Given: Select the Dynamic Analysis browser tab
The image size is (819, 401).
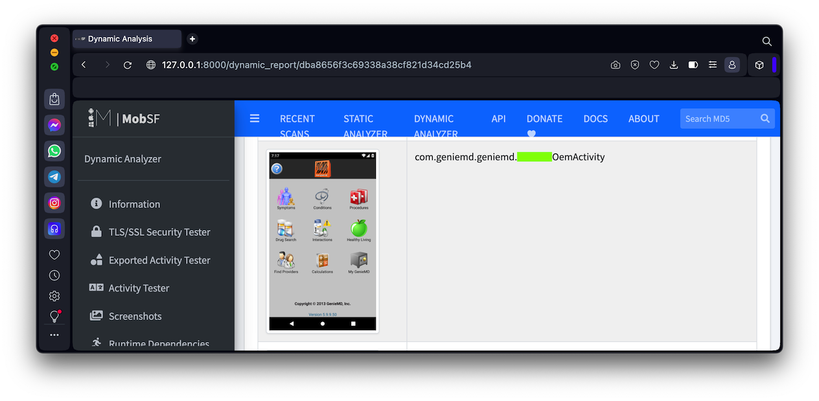Looking at the screenshot, I should (x=126, y=39).
